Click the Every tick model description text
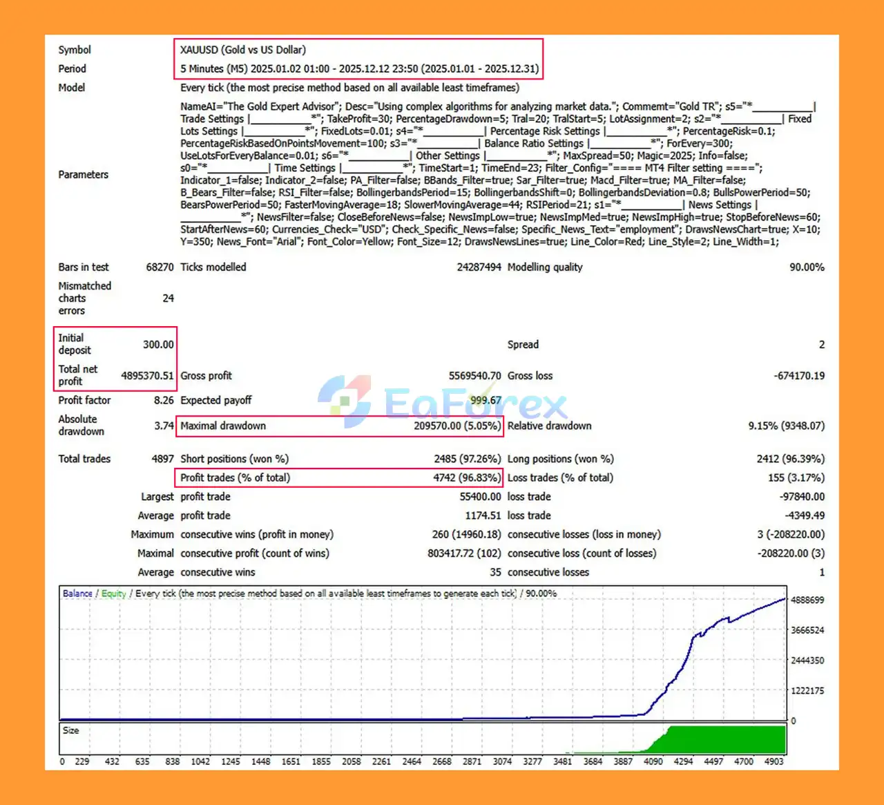This screenshot has height=805, width=884. (349, 88)
